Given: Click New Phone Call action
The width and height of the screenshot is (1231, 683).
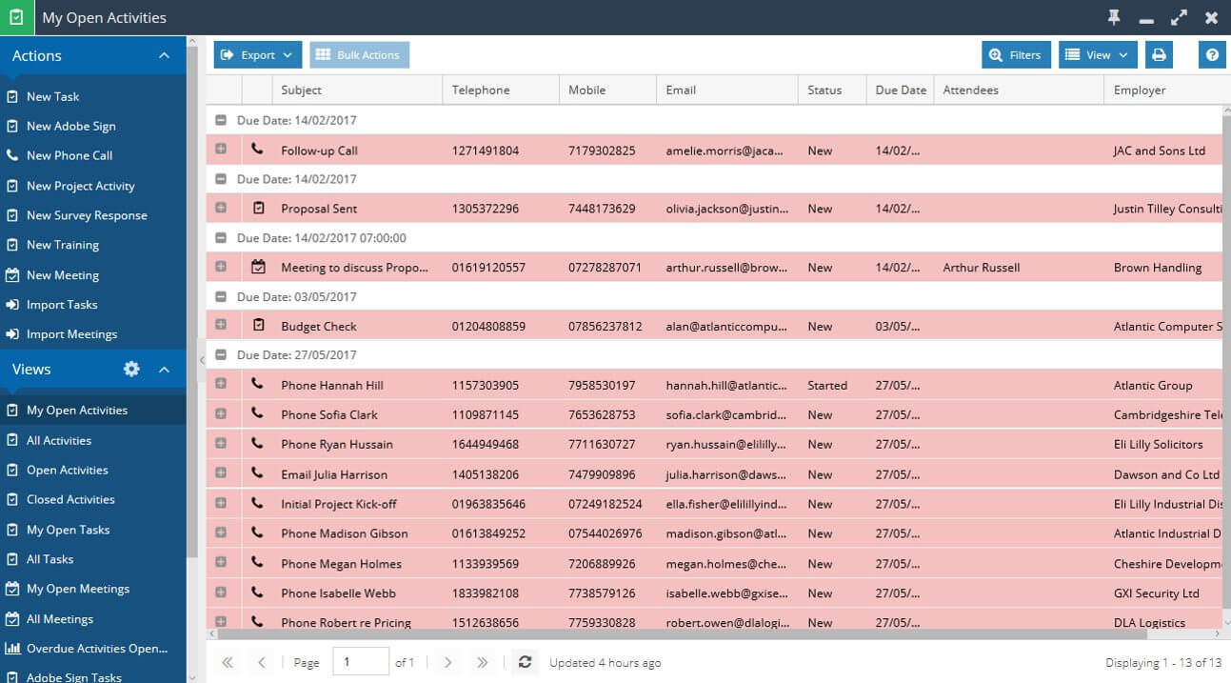Looking at the screenshot, I should [x=69, y=155].
